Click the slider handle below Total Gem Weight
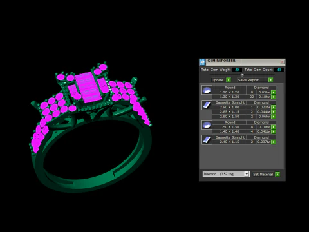Viewport: 309px width, 232px height. pos(242,75)
